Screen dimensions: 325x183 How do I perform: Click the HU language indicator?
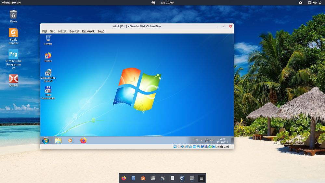tap(196, 140)
